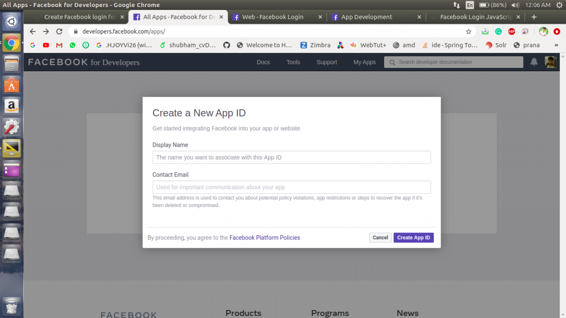Reload the current page
Image resolution: width=566 pixels, height=318 pixels.
point(59,31)
